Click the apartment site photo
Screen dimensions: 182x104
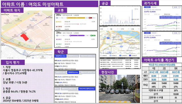119,89
